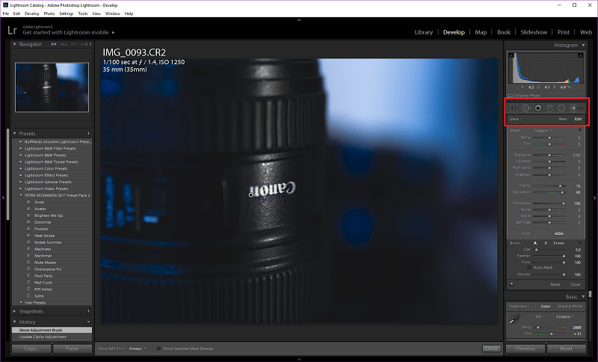
Task: Open the Develop menu in menu bar
Action: pos(31,13)
